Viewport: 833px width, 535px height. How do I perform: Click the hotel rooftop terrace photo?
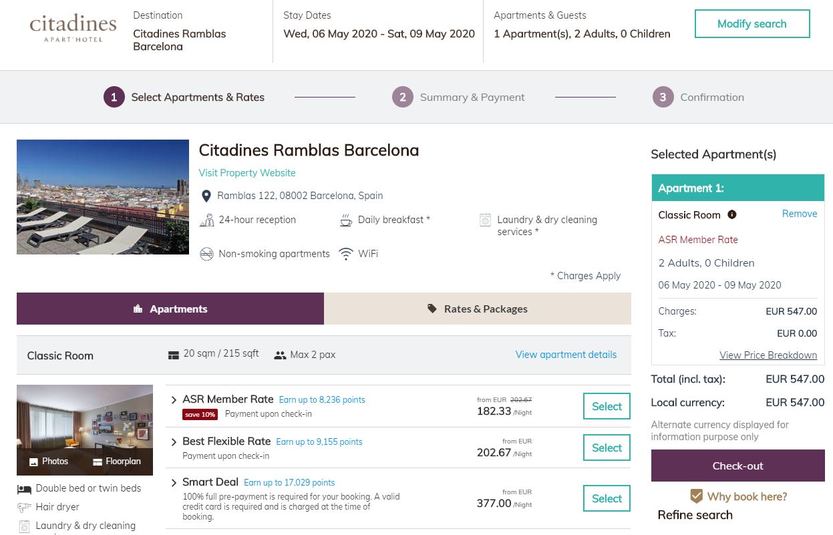point(103,197)
